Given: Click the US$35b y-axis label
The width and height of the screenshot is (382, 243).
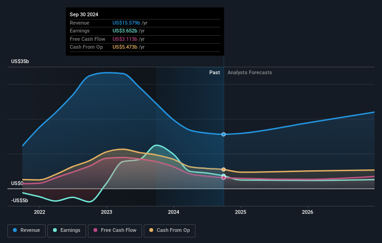Looking at the screenshot, I should click(20, 61).
